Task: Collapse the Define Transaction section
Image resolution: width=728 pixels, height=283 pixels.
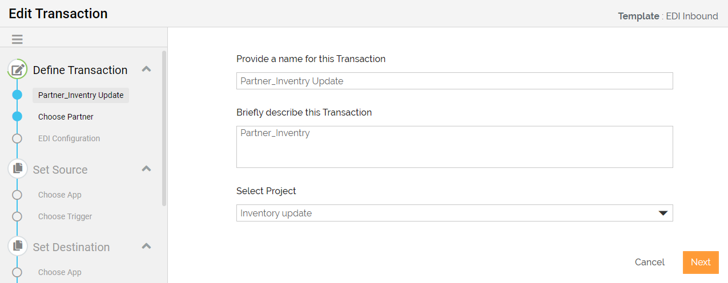Action: tap(146, 69)
